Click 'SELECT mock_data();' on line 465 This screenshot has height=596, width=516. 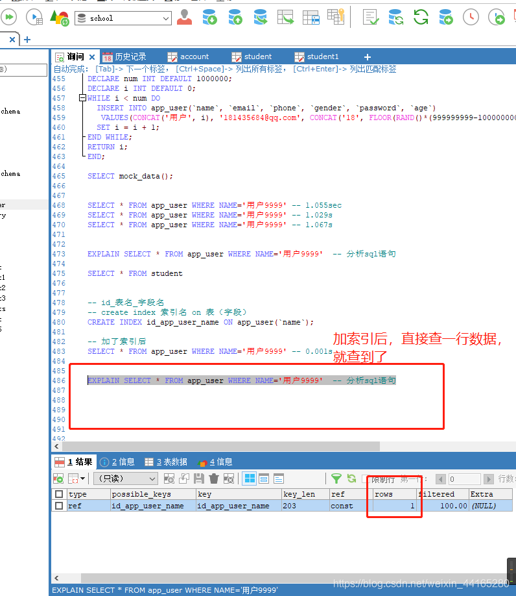tap(130, 176)
